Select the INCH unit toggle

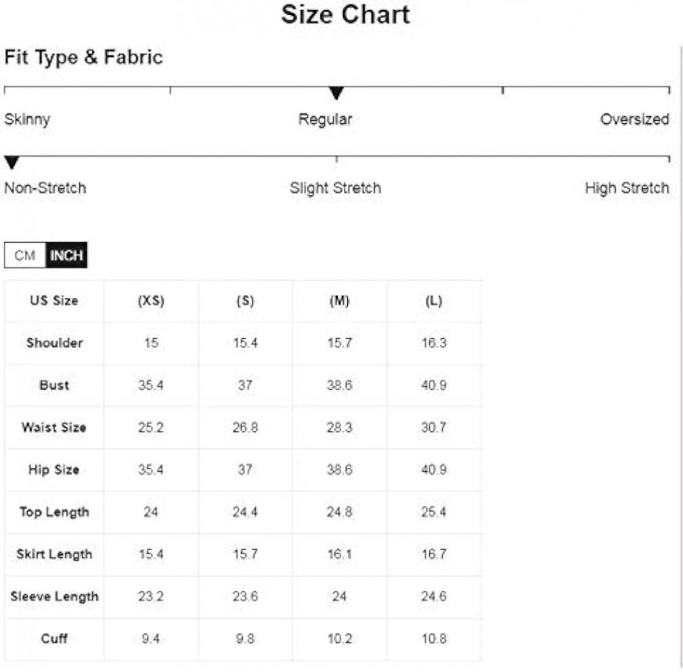tap(66, 256)
